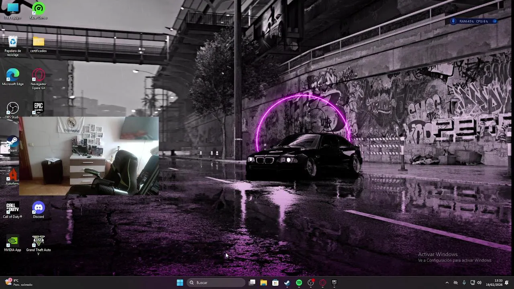Click the crossed-out cloud tray icon
514x289 pixels.
tap(455, 283)
